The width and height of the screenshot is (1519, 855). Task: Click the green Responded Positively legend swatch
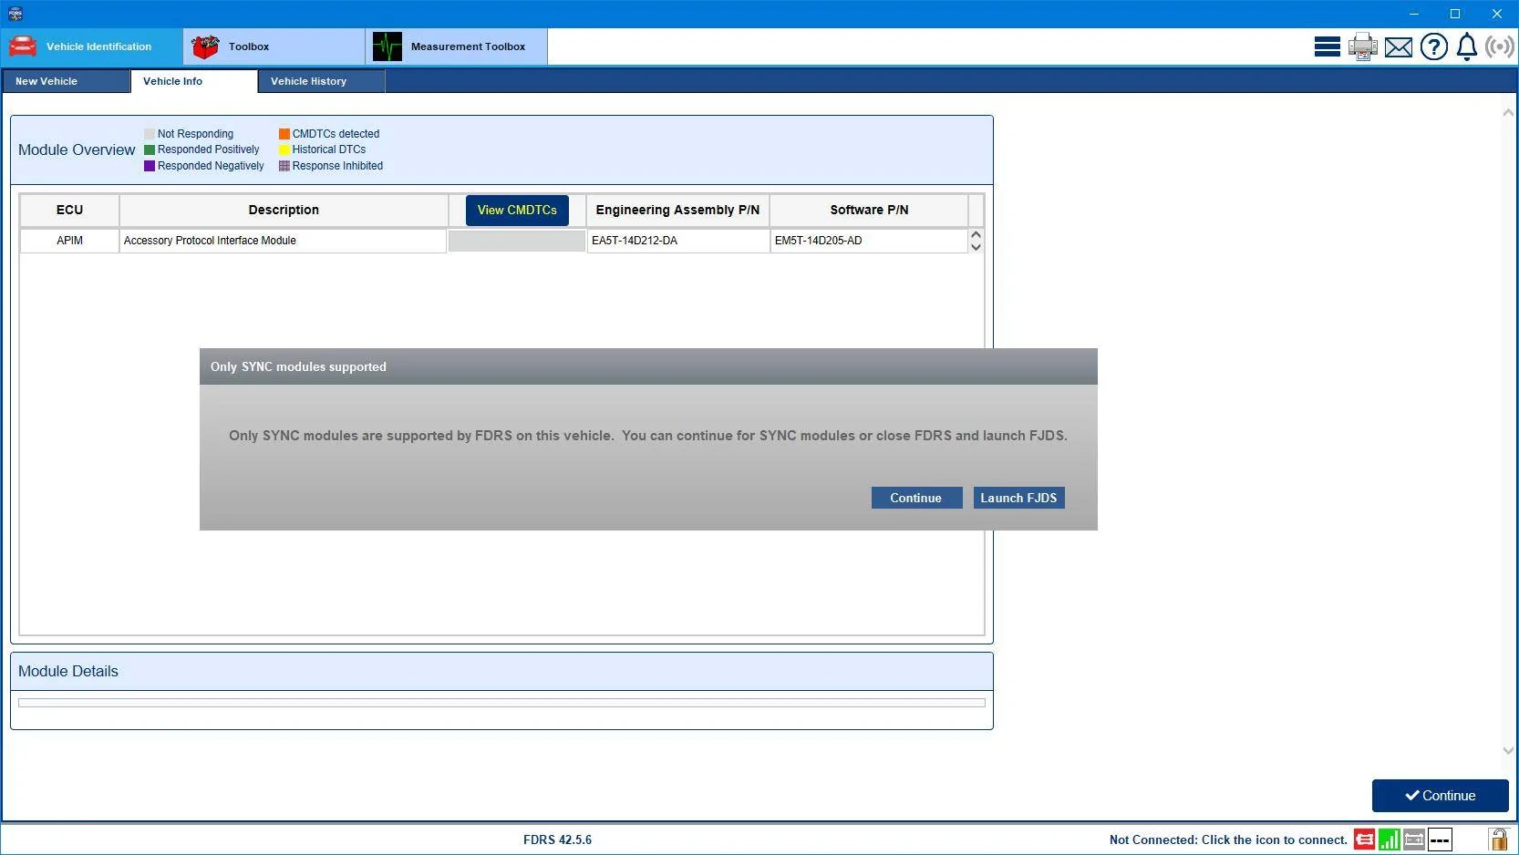click(150, 149)
